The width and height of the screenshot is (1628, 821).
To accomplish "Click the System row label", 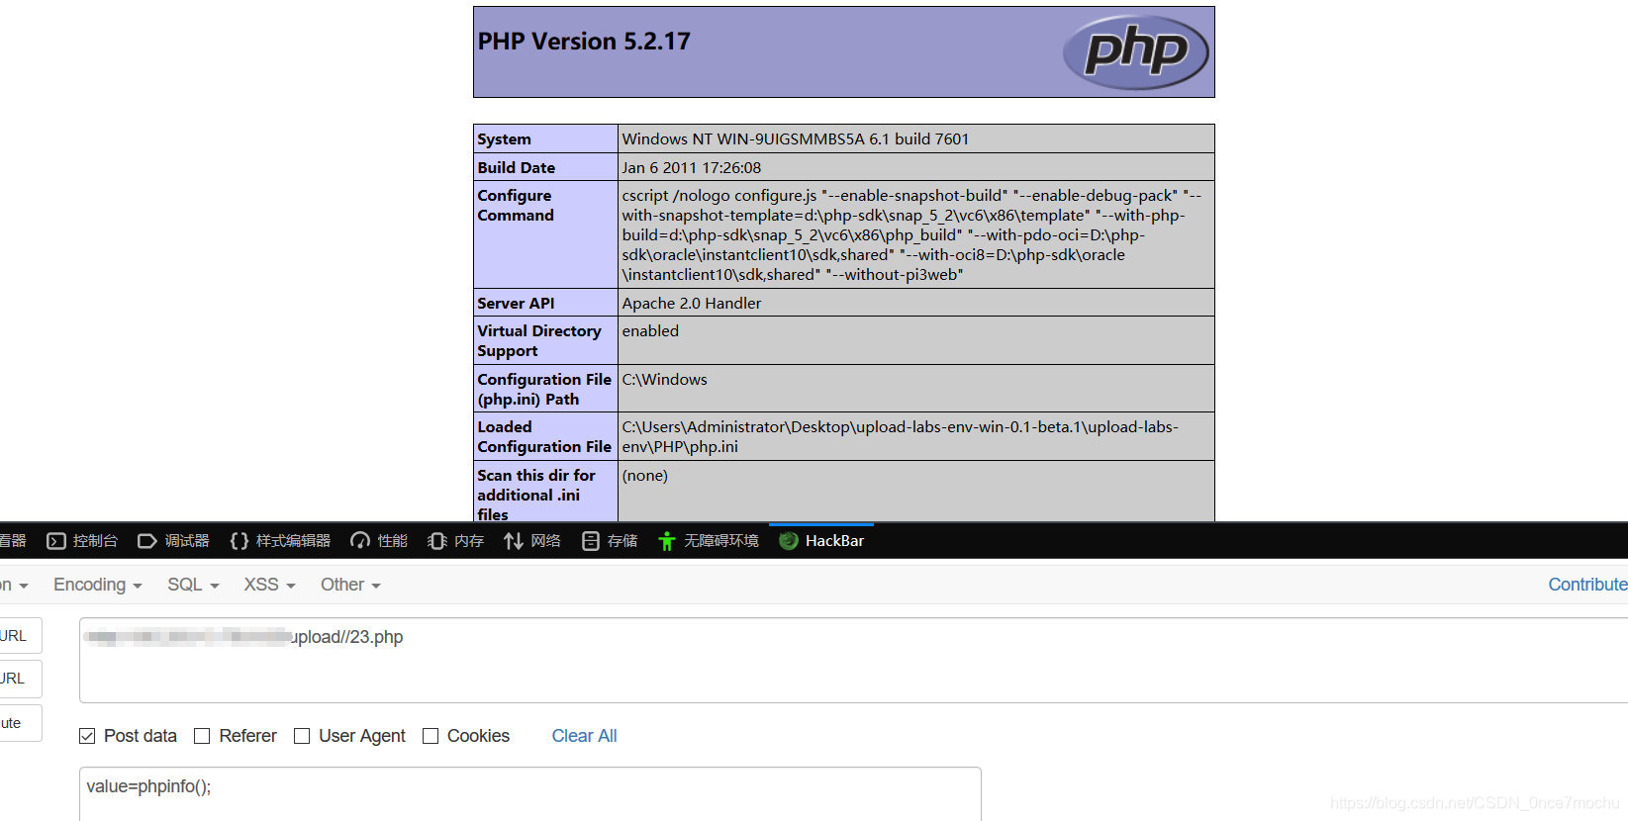I will pyautogui.click(x=504, y=139).
